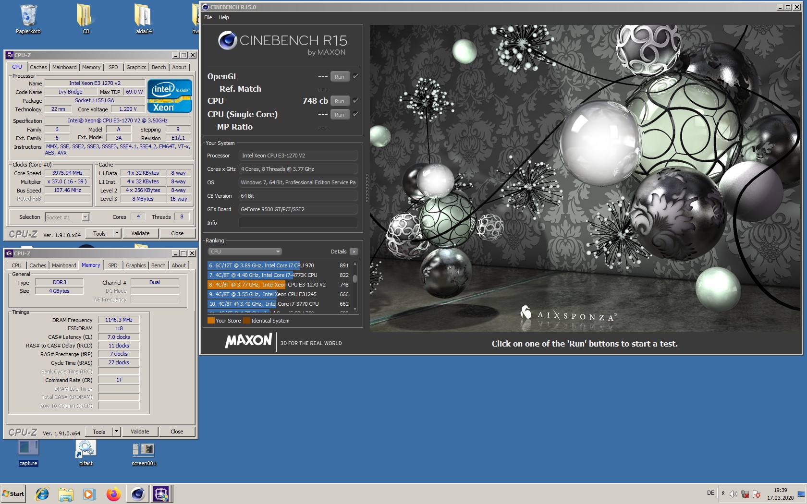
Task: Click ranking list scroll up arrow
Action: coord(355,264)
